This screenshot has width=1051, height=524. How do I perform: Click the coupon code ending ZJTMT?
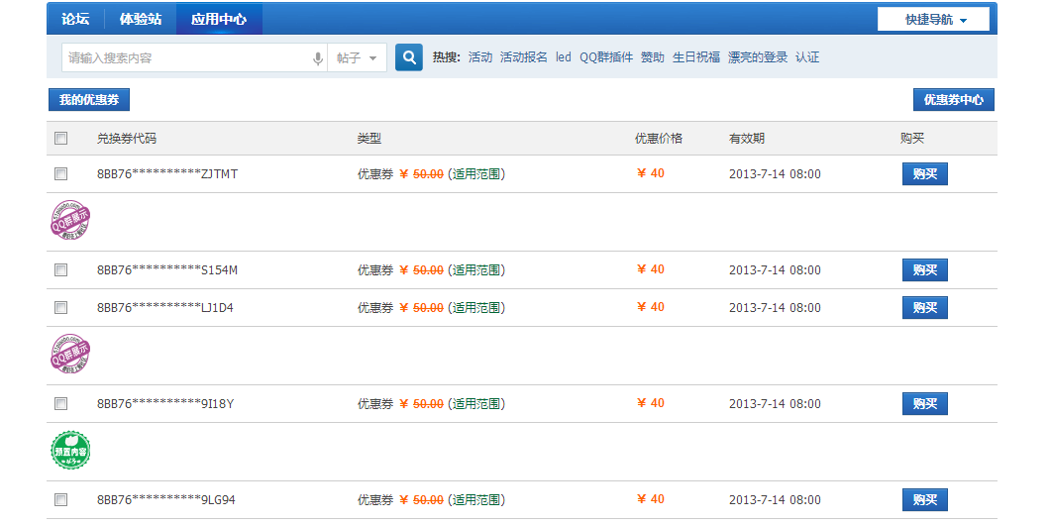pos(167,174)
